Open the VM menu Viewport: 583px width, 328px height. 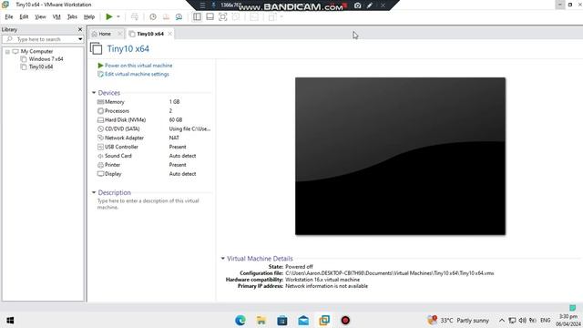[x=56, y=16]
